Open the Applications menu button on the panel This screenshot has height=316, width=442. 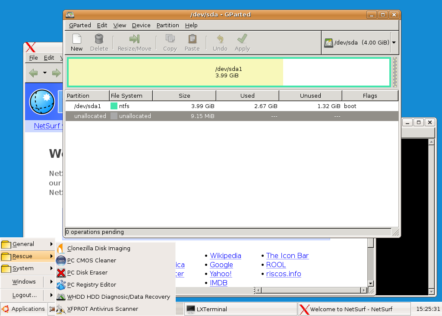coord(23,309)
